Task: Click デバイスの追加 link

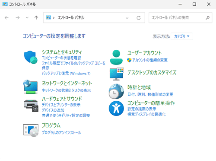Action: (53, 110)
